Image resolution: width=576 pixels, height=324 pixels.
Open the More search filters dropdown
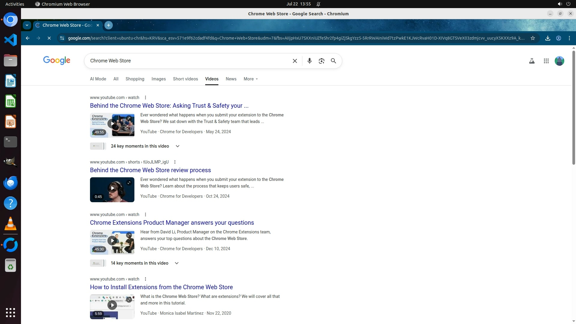click(250, 79)
